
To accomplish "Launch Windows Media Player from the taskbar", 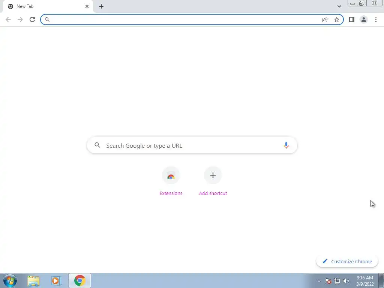I will [56, 281].
